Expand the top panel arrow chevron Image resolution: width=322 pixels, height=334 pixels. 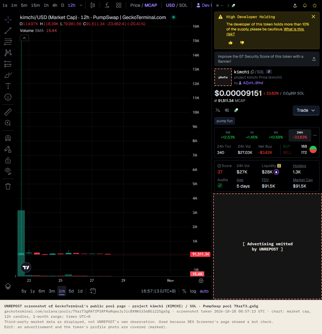(228, 6)
